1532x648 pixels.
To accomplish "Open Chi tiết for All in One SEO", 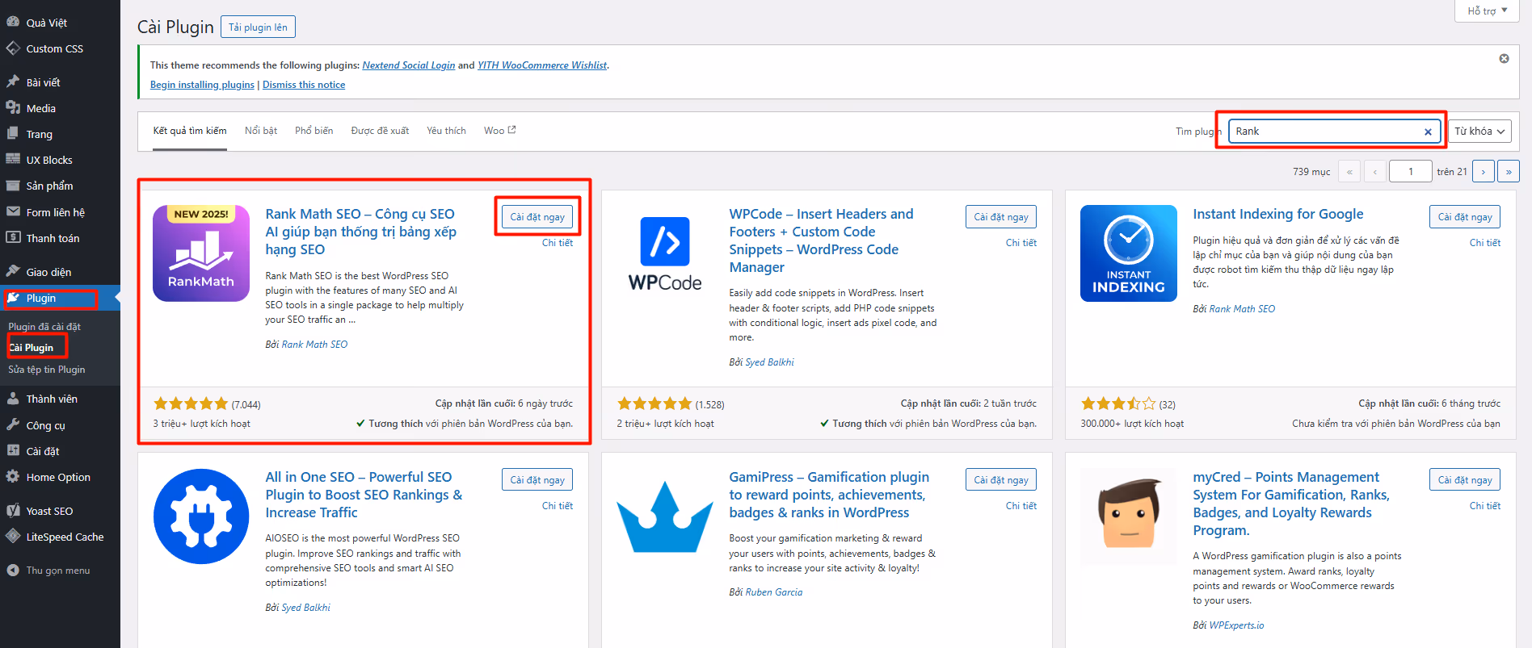I will 558,506.
